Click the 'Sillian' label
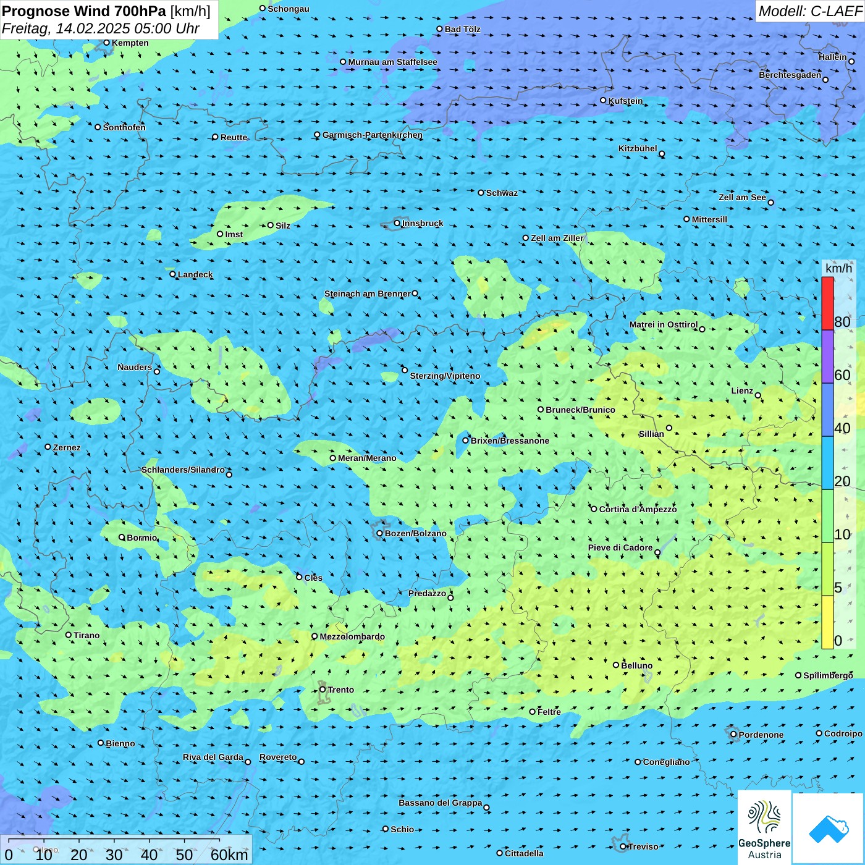The height and width of the screenshot is (865, 865). click(652, 434)
